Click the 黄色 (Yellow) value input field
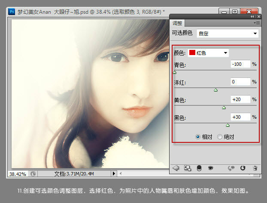Viewport: 267px width, 203px height. (240, 99)
